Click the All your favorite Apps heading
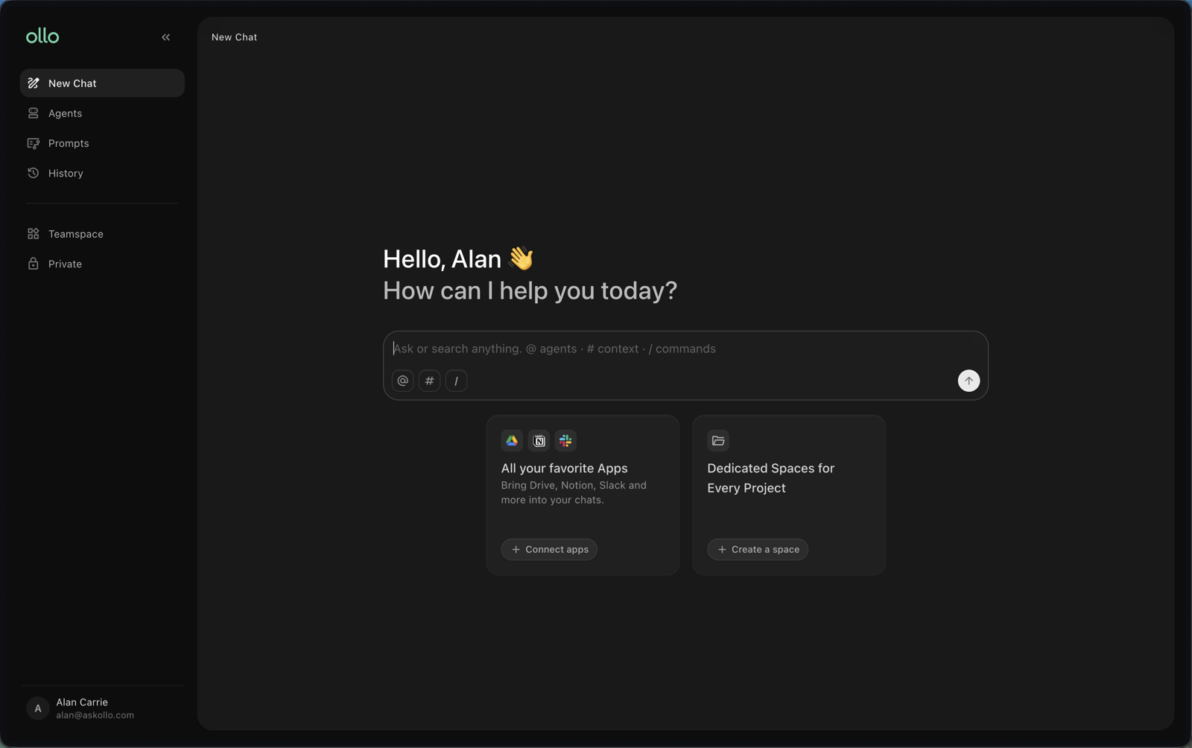This screenshot has height=748, width=1192. [x=565, y=469]
